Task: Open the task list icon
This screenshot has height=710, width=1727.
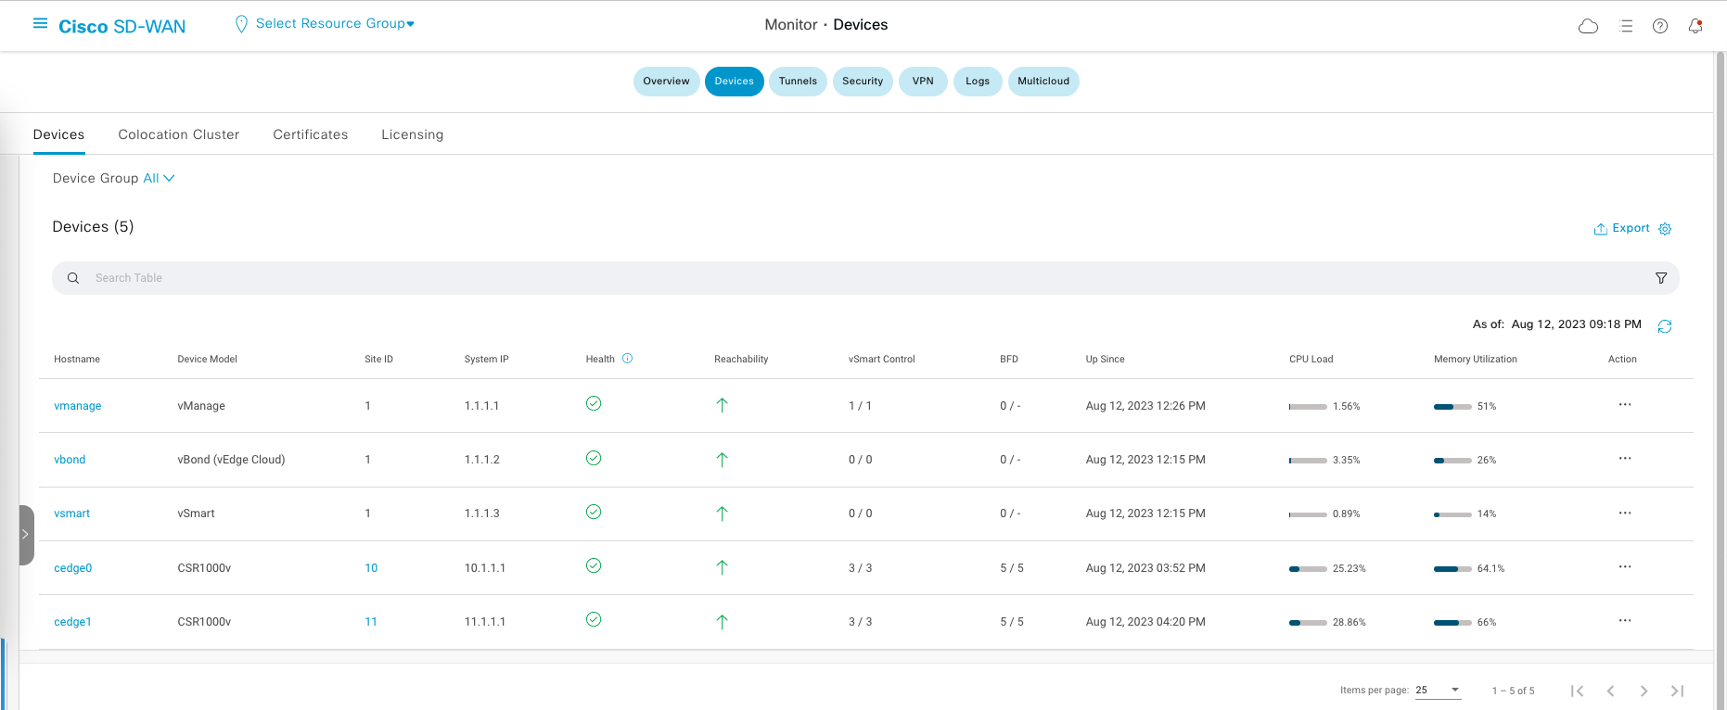Action: pos(1626,26)
